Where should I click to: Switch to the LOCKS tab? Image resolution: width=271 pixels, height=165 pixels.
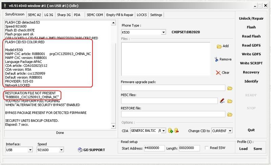tap(142, 15)
